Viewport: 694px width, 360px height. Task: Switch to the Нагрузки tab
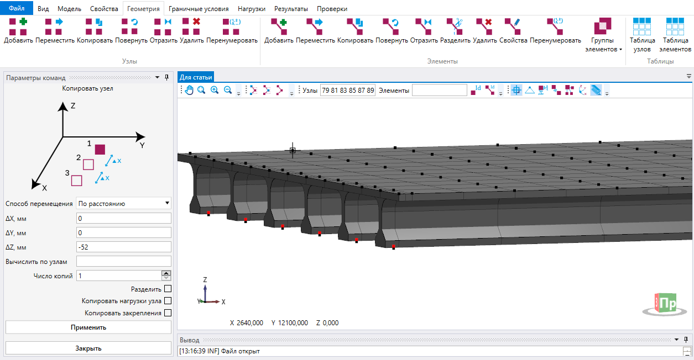coord(252,9)
